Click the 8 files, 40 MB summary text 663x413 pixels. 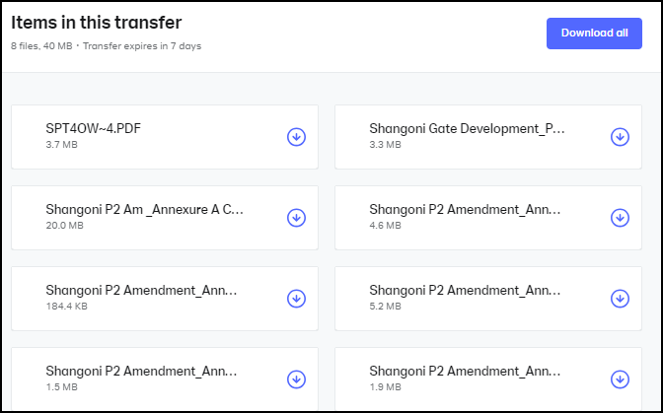(40, 46)
